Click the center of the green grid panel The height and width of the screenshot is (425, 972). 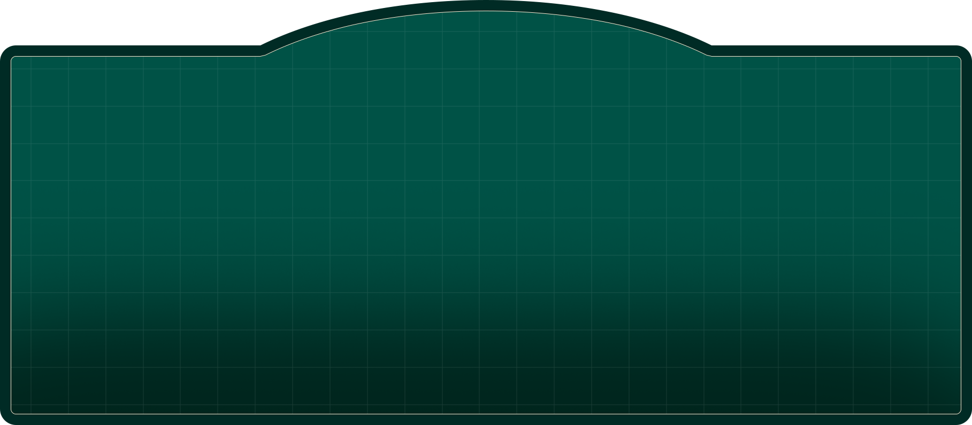point(486,235)
